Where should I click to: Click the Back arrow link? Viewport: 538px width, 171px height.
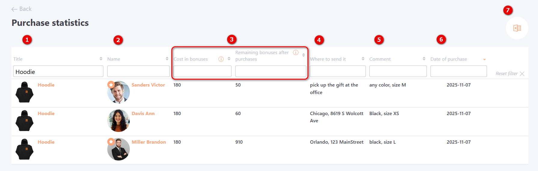click(21, 9)
